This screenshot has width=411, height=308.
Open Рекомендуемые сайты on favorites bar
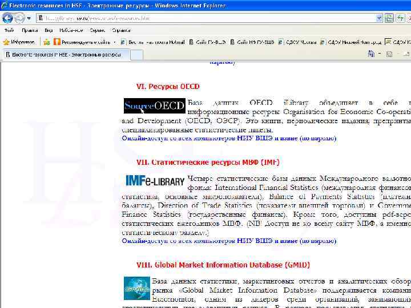point(82,42)
